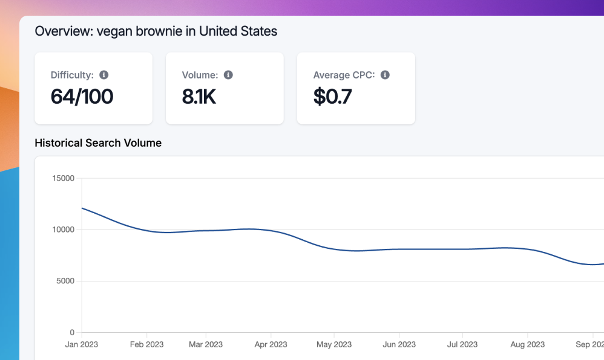Select the Mar 2023 axis label

[x=206, y=344]
